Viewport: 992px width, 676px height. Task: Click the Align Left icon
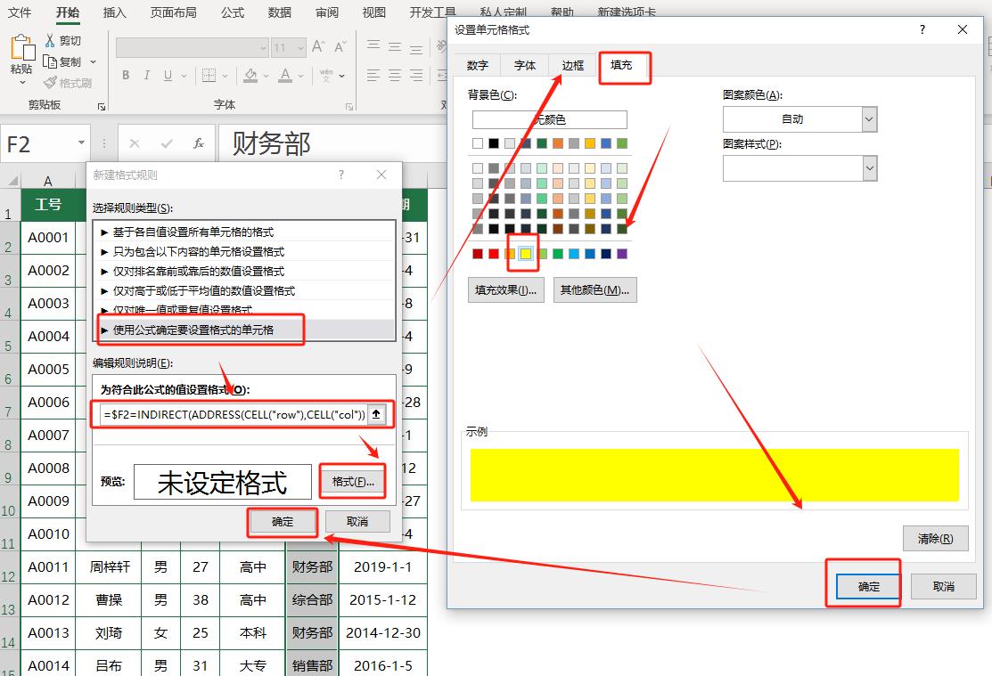373,75
